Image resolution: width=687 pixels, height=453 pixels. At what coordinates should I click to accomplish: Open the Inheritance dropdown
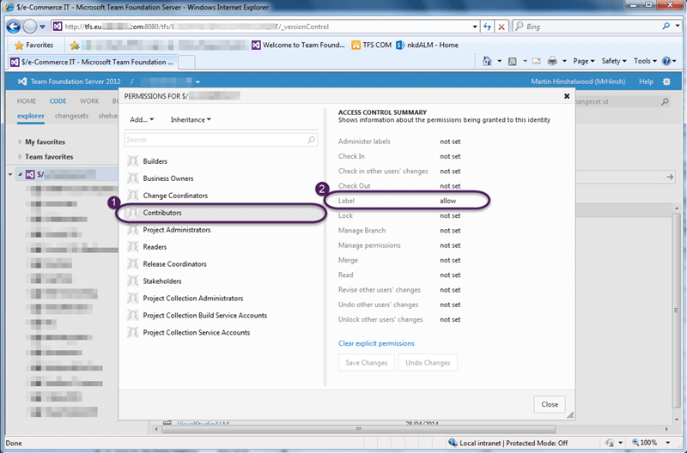pos(191,119)
